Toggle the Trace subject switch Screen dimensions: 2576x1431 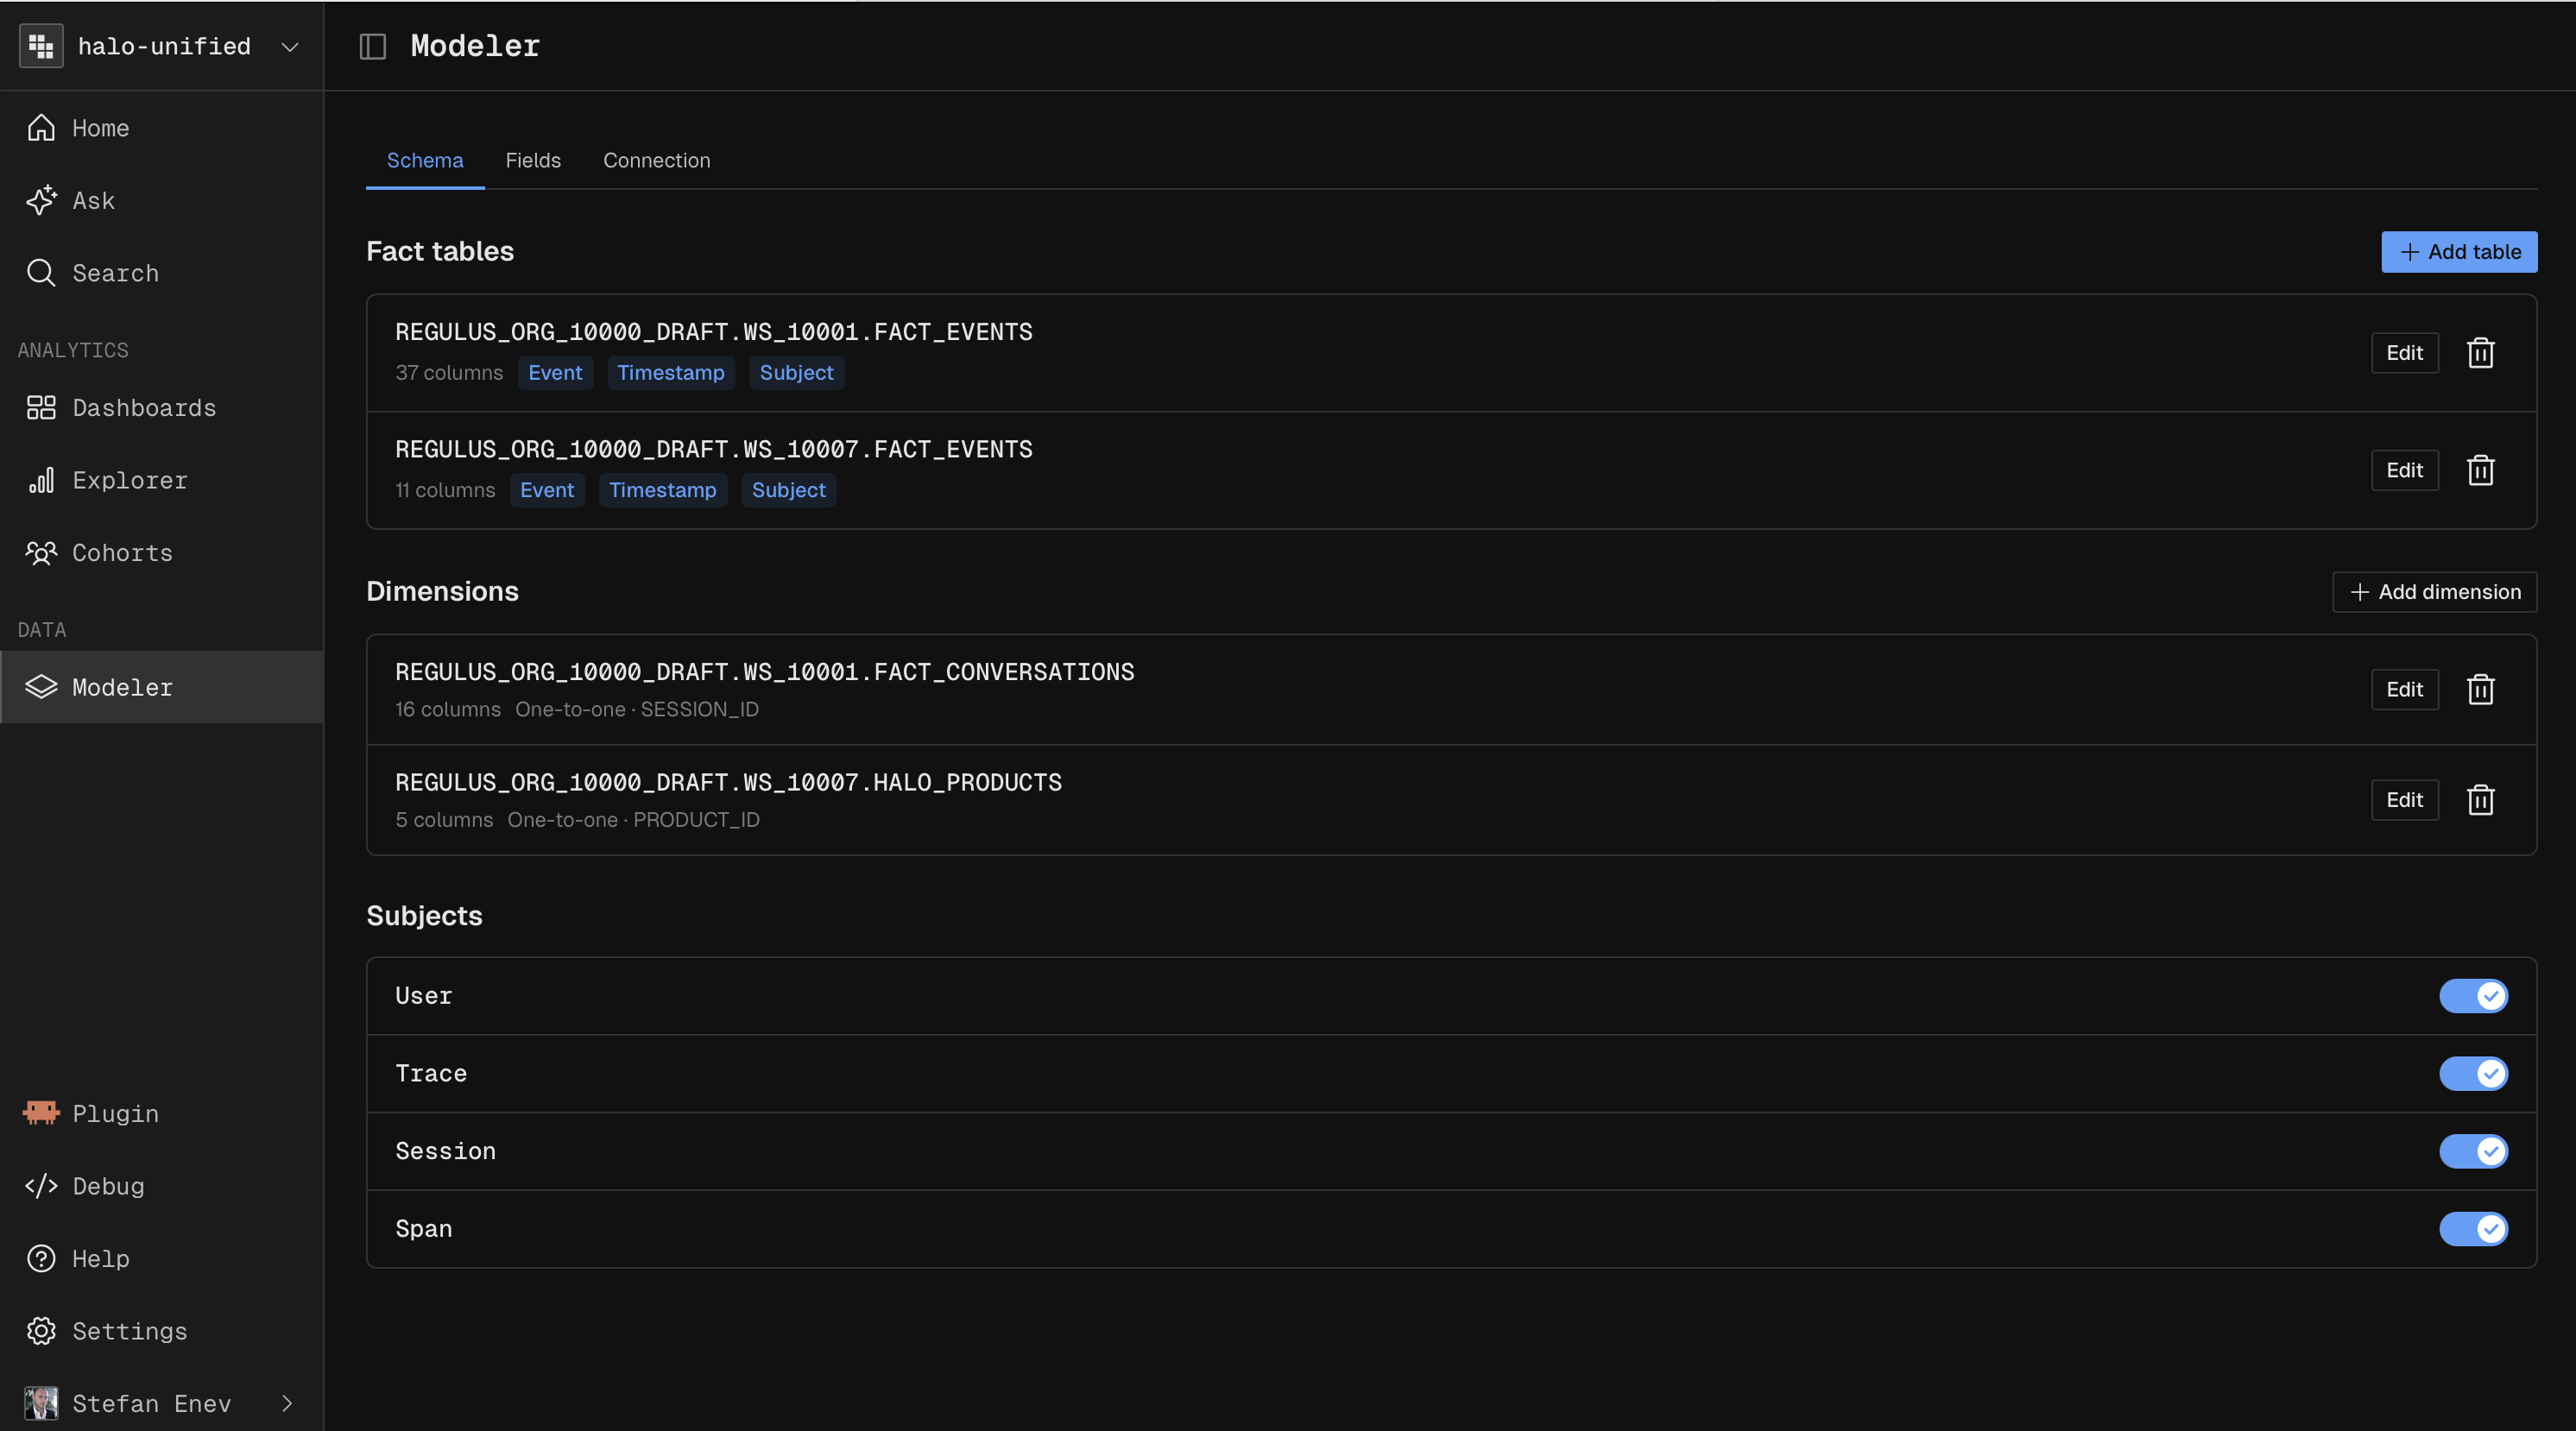tap(2473, 1073)
